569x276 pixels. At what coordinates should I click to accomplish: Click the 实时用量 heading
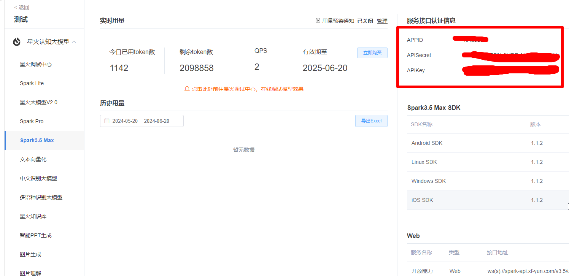click(112, 21)
